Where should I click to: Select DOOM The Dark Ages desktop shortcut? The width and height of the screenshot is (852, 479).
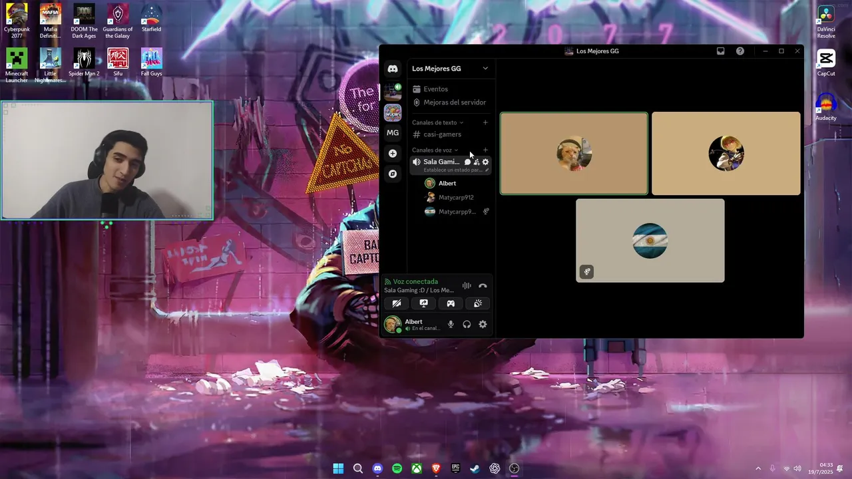(85, 21)
